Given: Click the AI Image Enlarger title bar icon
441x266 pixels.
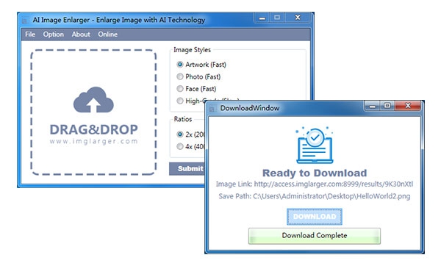Looking at the screenshot, I should (25, 21).
